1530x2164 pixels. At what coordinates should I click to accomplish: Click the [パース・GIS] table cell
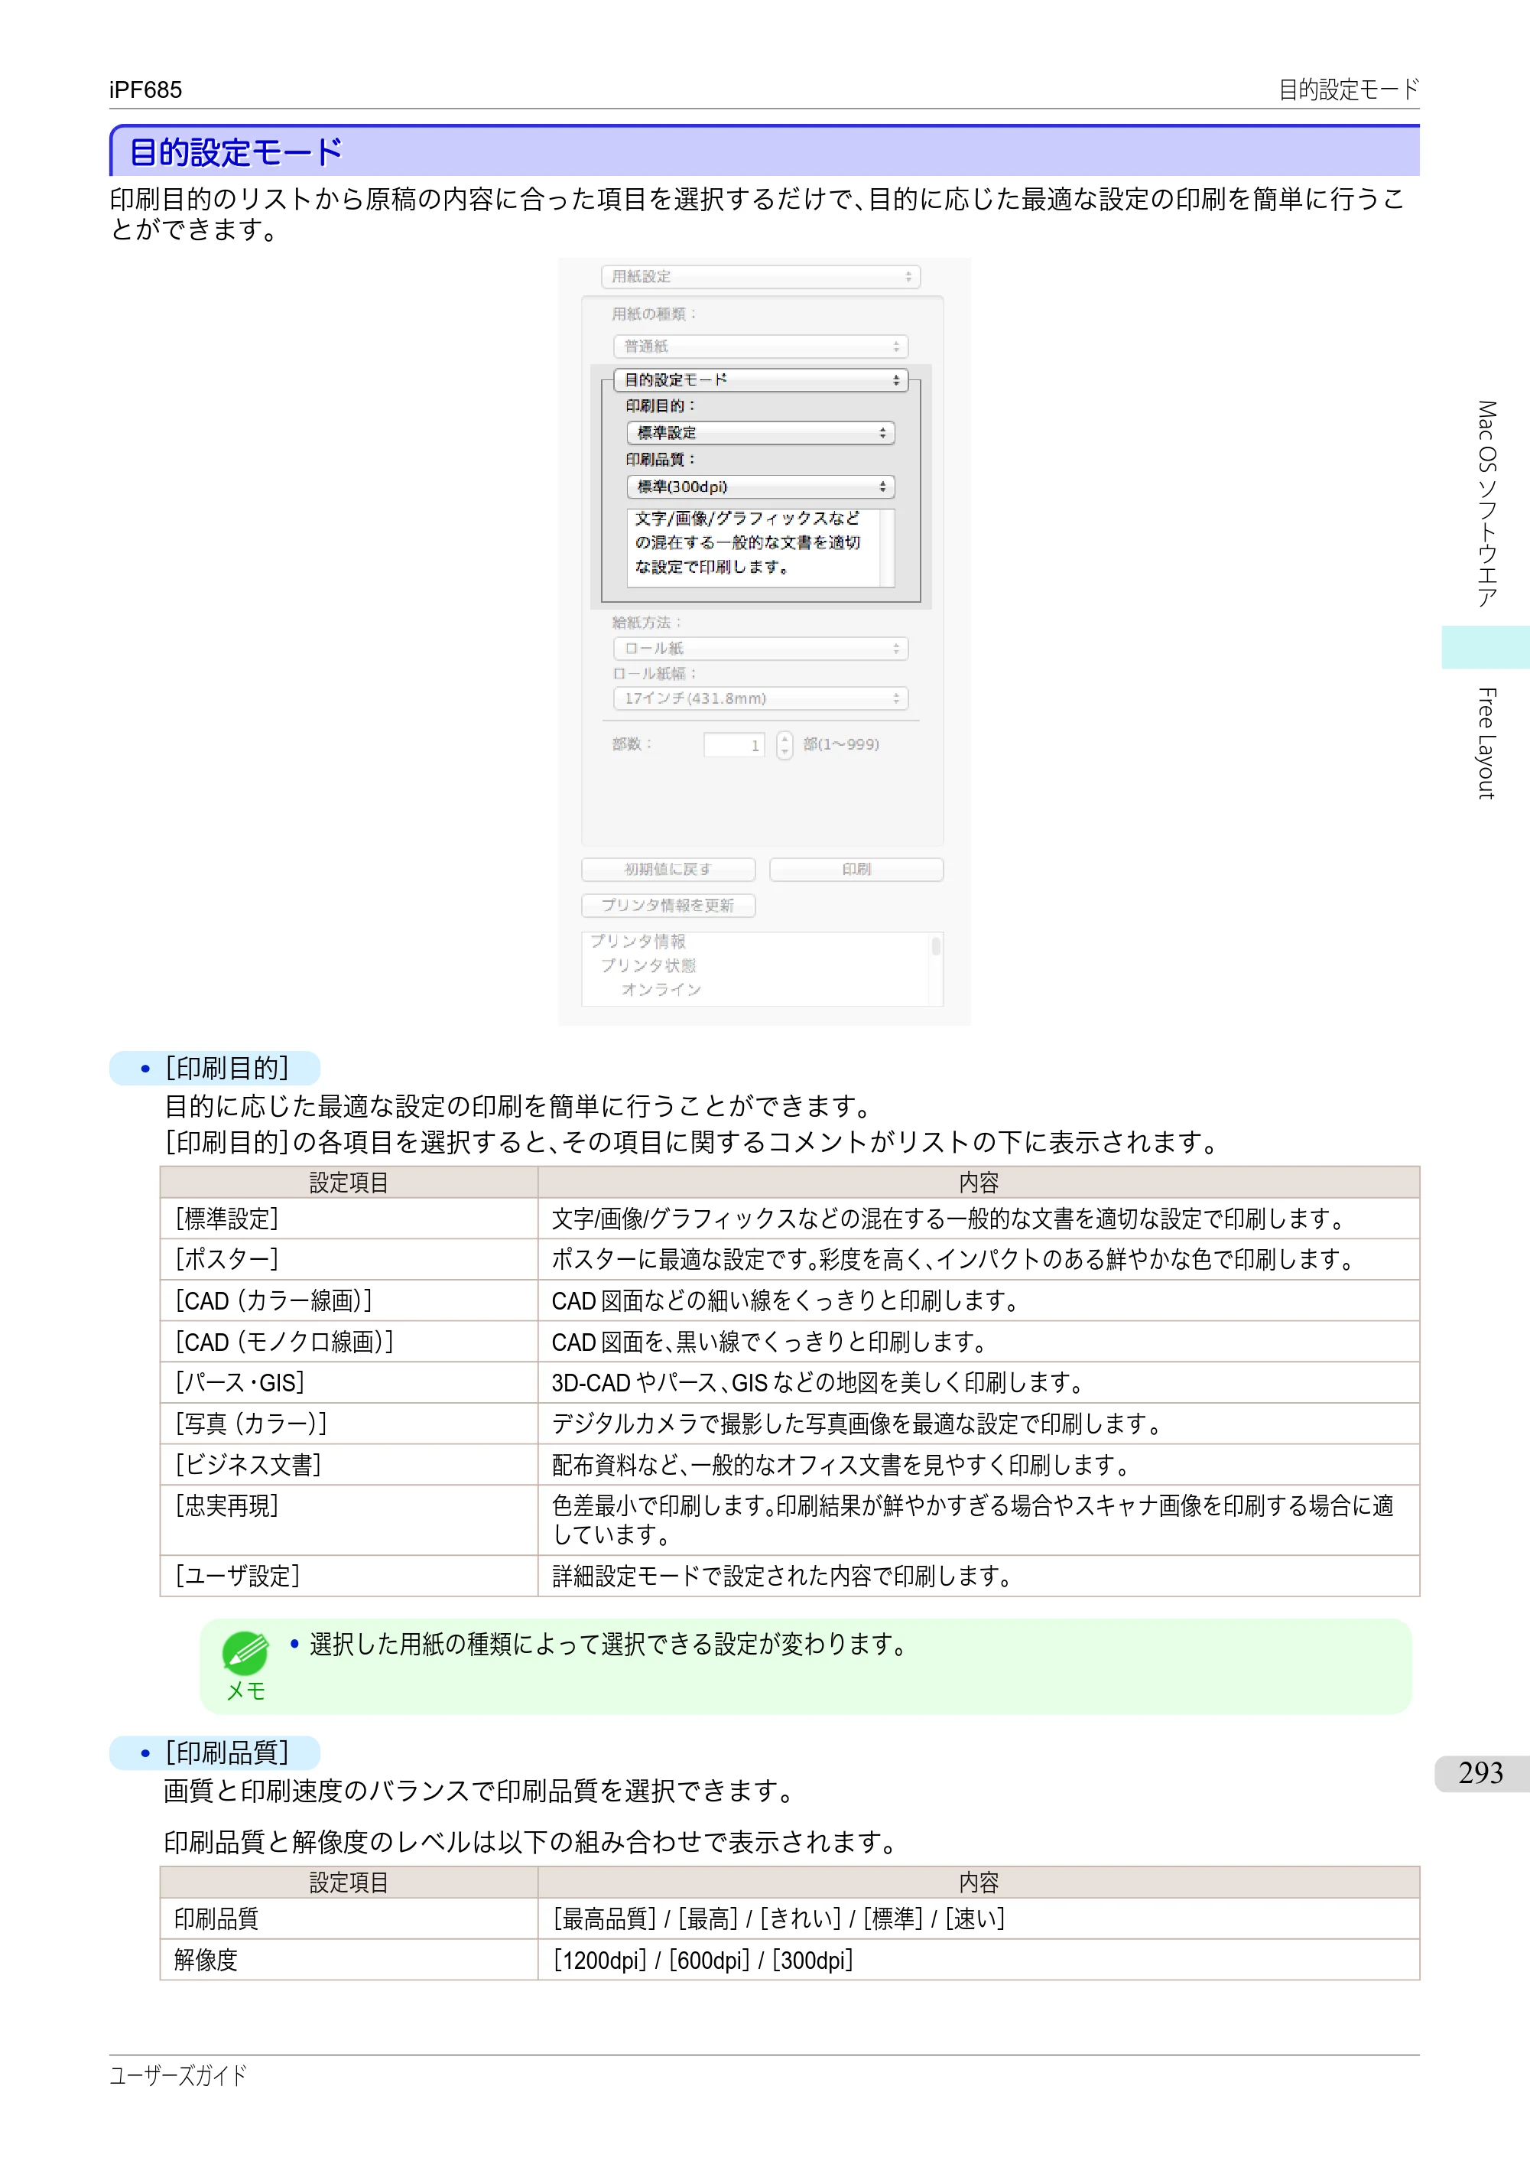pos(349,1383)
